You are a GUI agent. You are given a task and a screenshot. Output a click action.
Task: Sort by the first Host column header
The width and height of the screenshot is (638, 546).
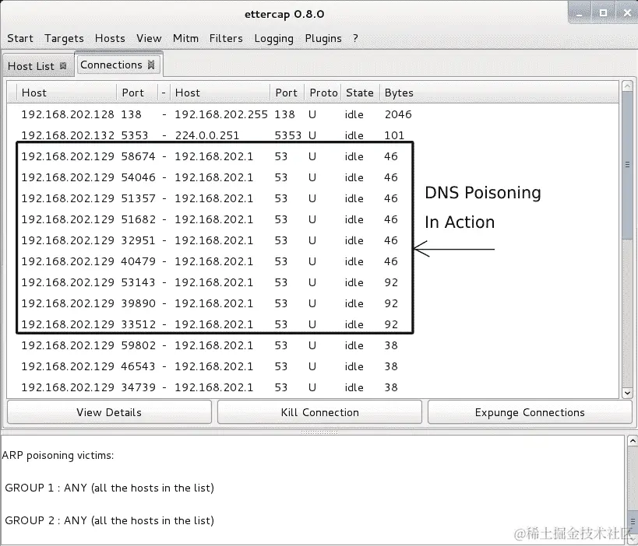(x=66, y=93)
